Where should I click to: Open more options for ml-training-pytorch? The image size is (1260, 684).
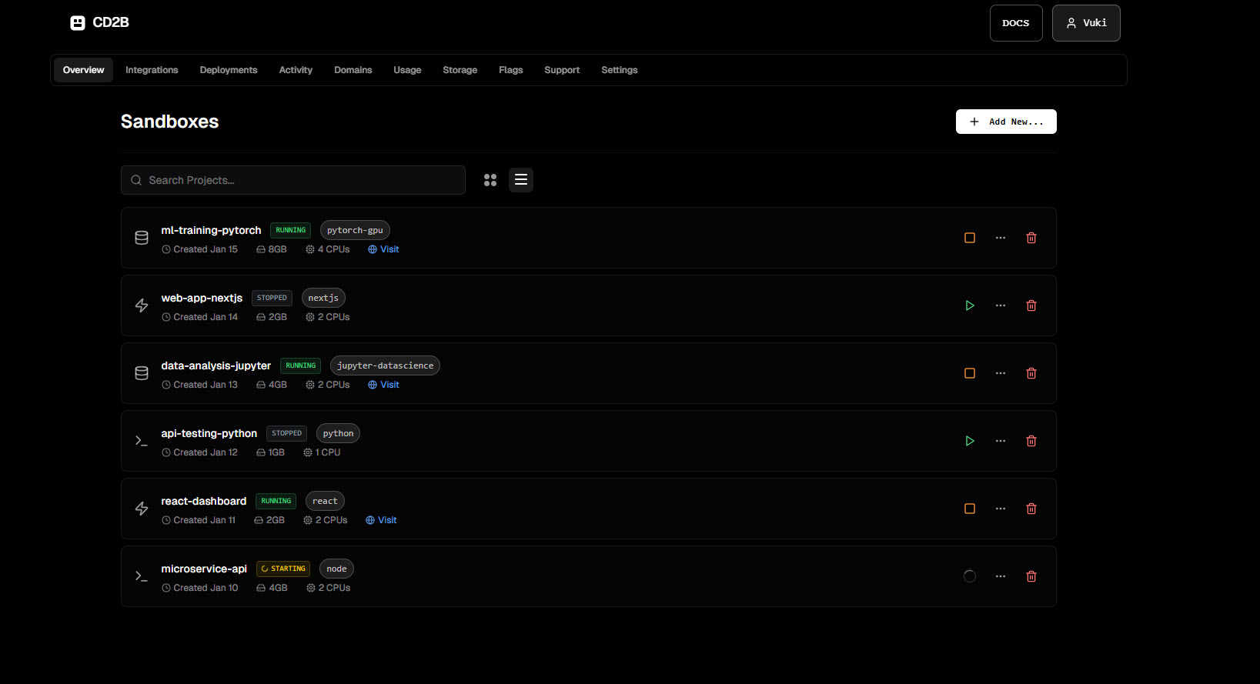tap(1001, 238)
